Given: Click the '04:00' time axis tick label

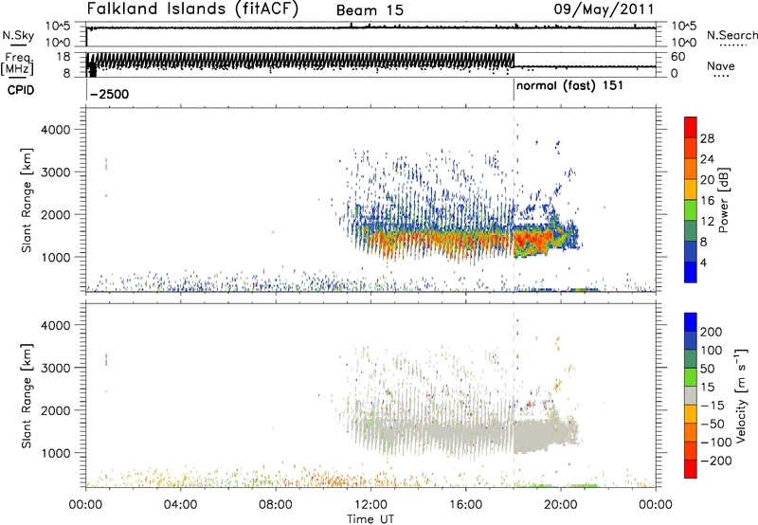Looking at the screenshot, I should click(x=181, y=505).
